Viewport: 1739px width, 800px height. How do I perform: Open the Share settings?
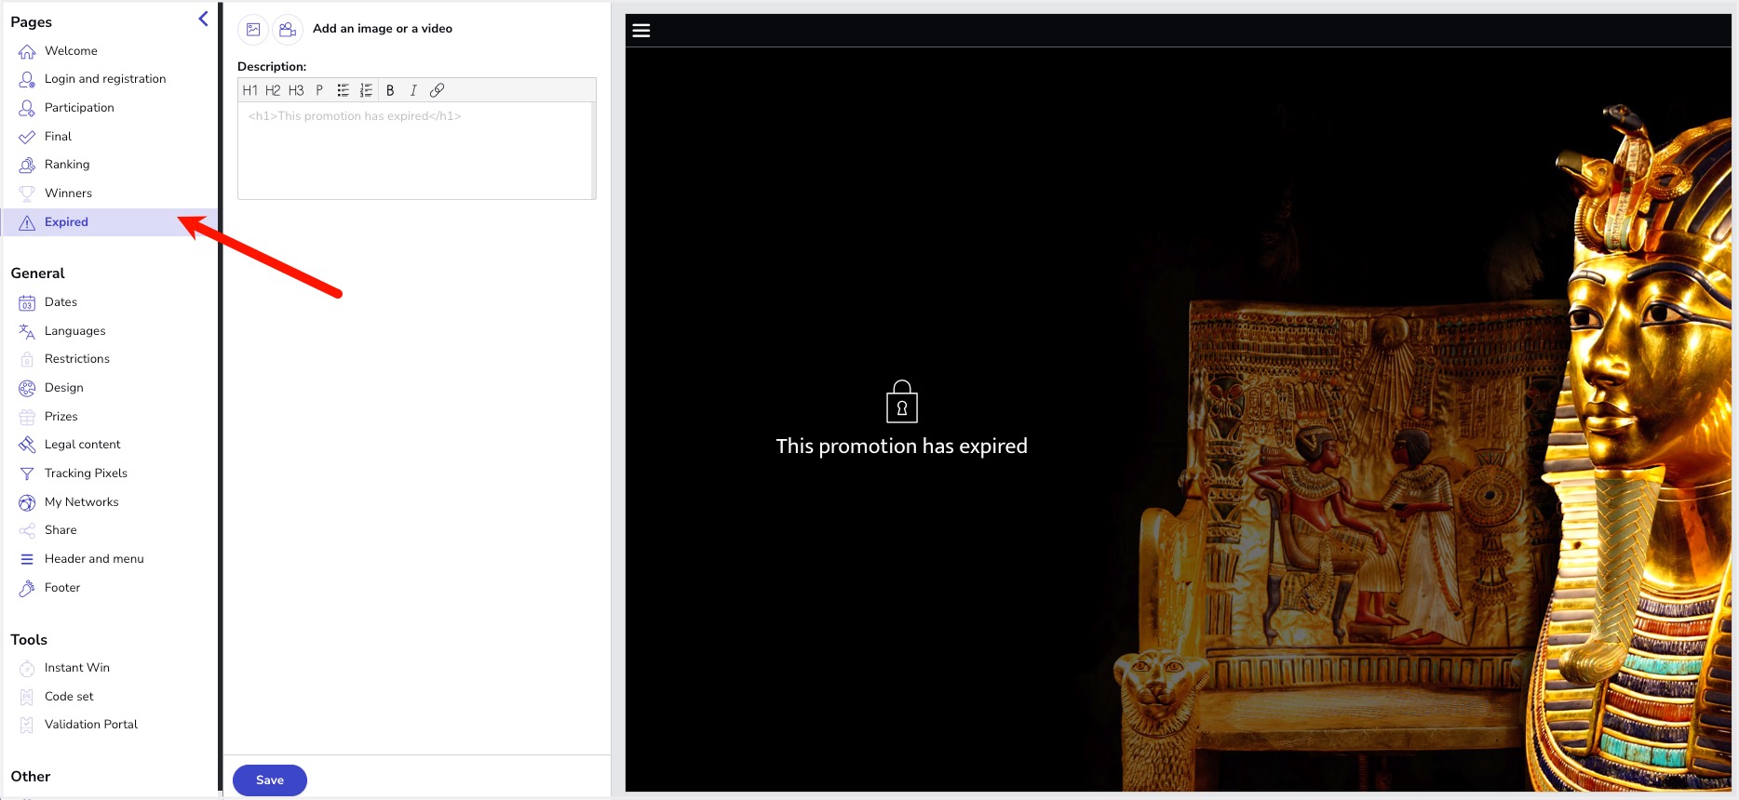(x=61, y=530)
